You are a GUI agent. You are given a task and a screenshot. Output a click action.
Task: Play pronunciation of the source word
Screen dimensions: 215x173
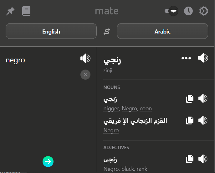coord(85,58)
